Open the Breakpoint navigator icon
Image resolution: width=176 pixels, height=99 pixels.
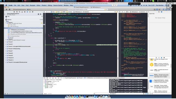tap(30, 12)
